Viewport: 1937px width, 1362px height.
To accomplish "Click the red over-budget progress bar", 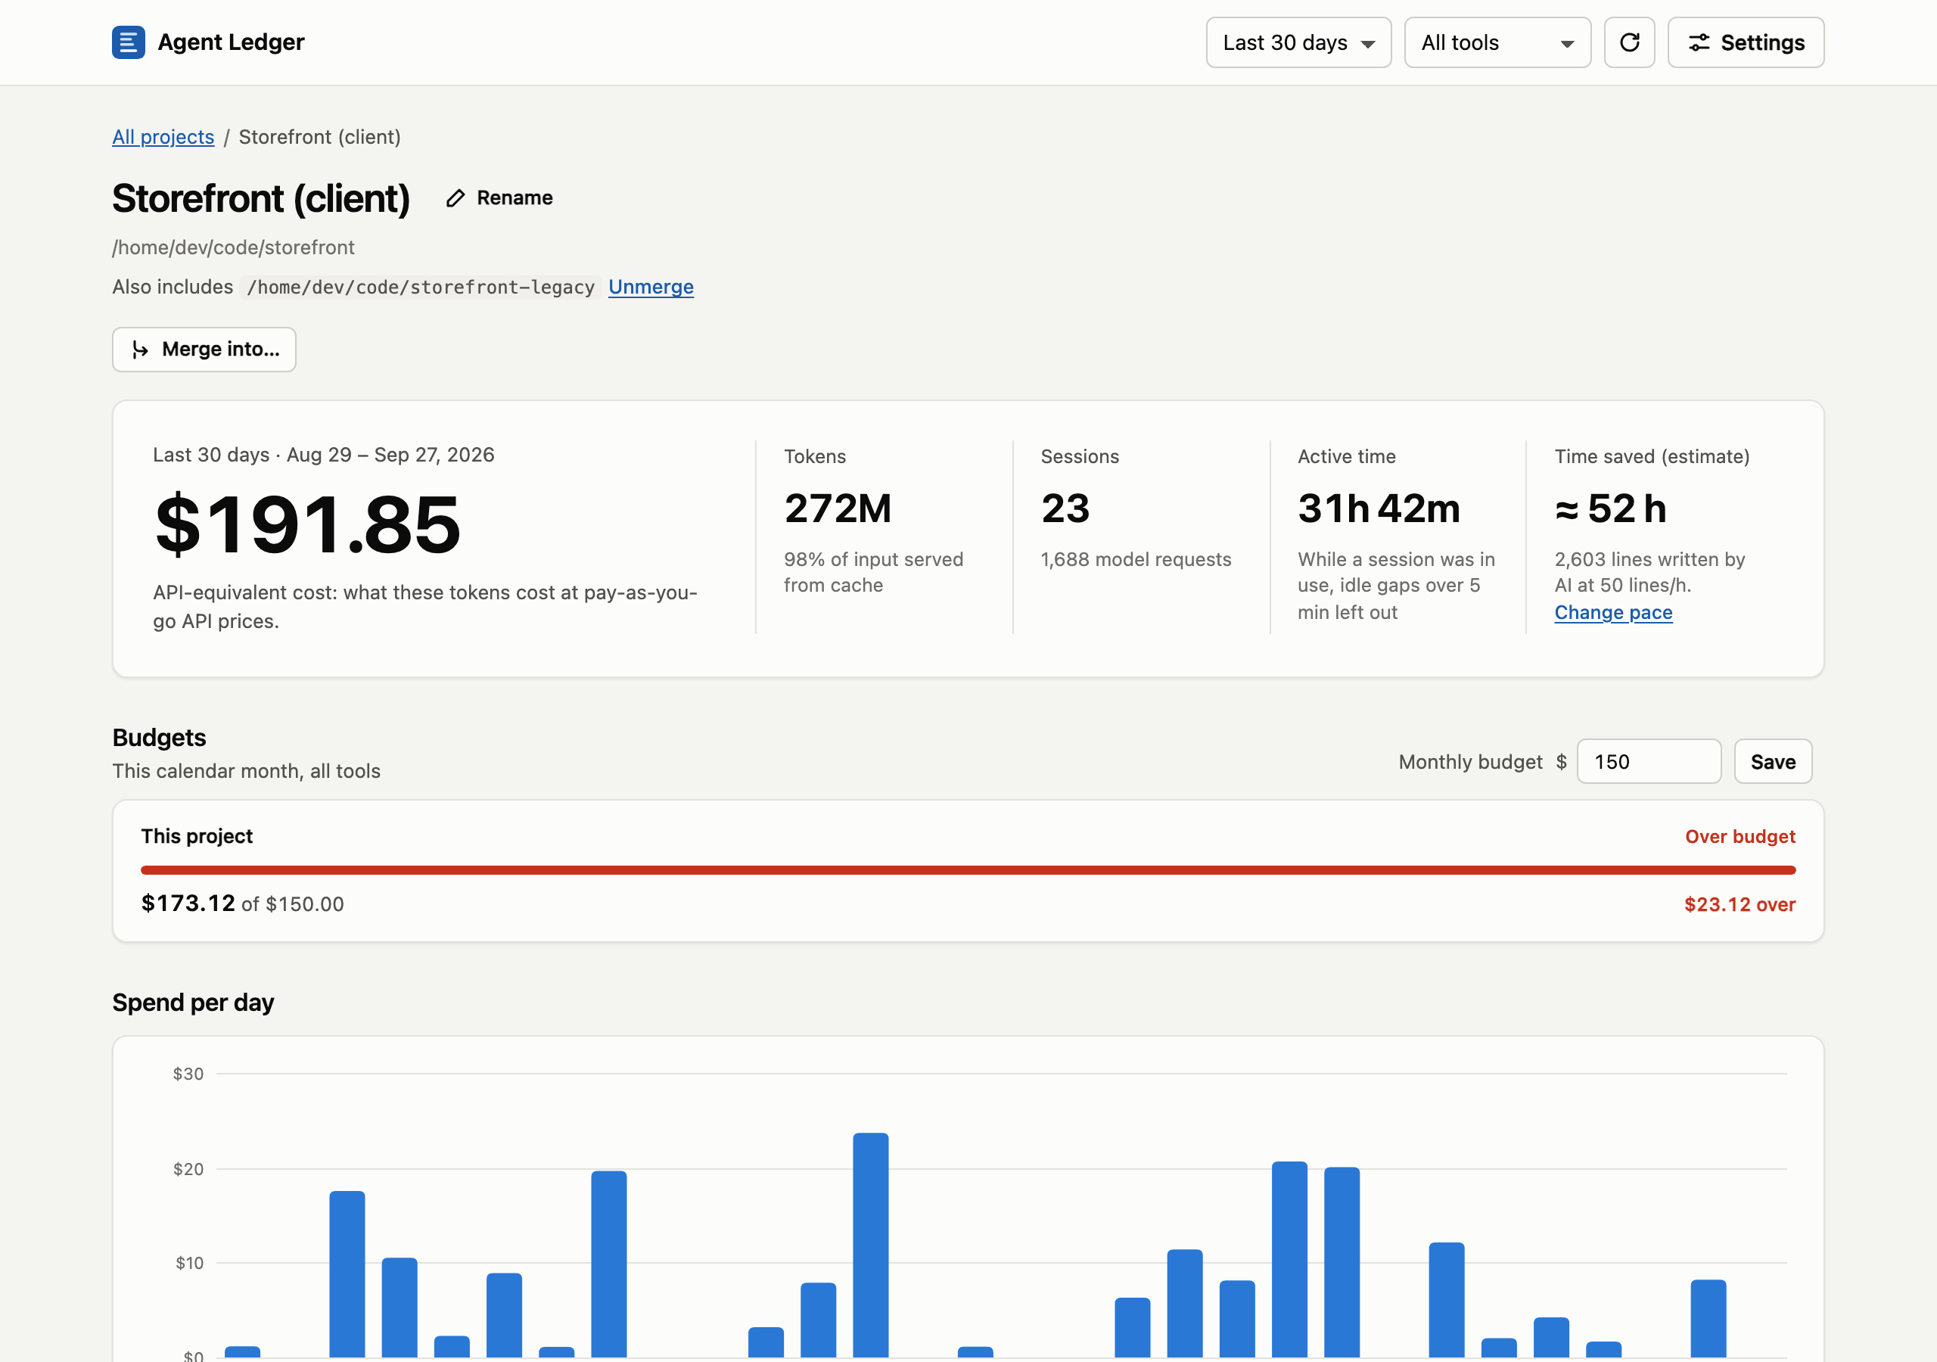I will pos(968,870).
